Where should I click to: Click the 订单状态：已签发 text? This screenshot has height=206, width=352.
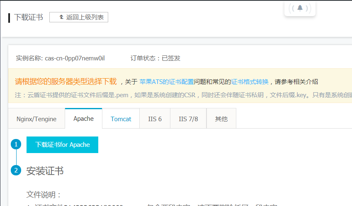click(x=155, y=58)
